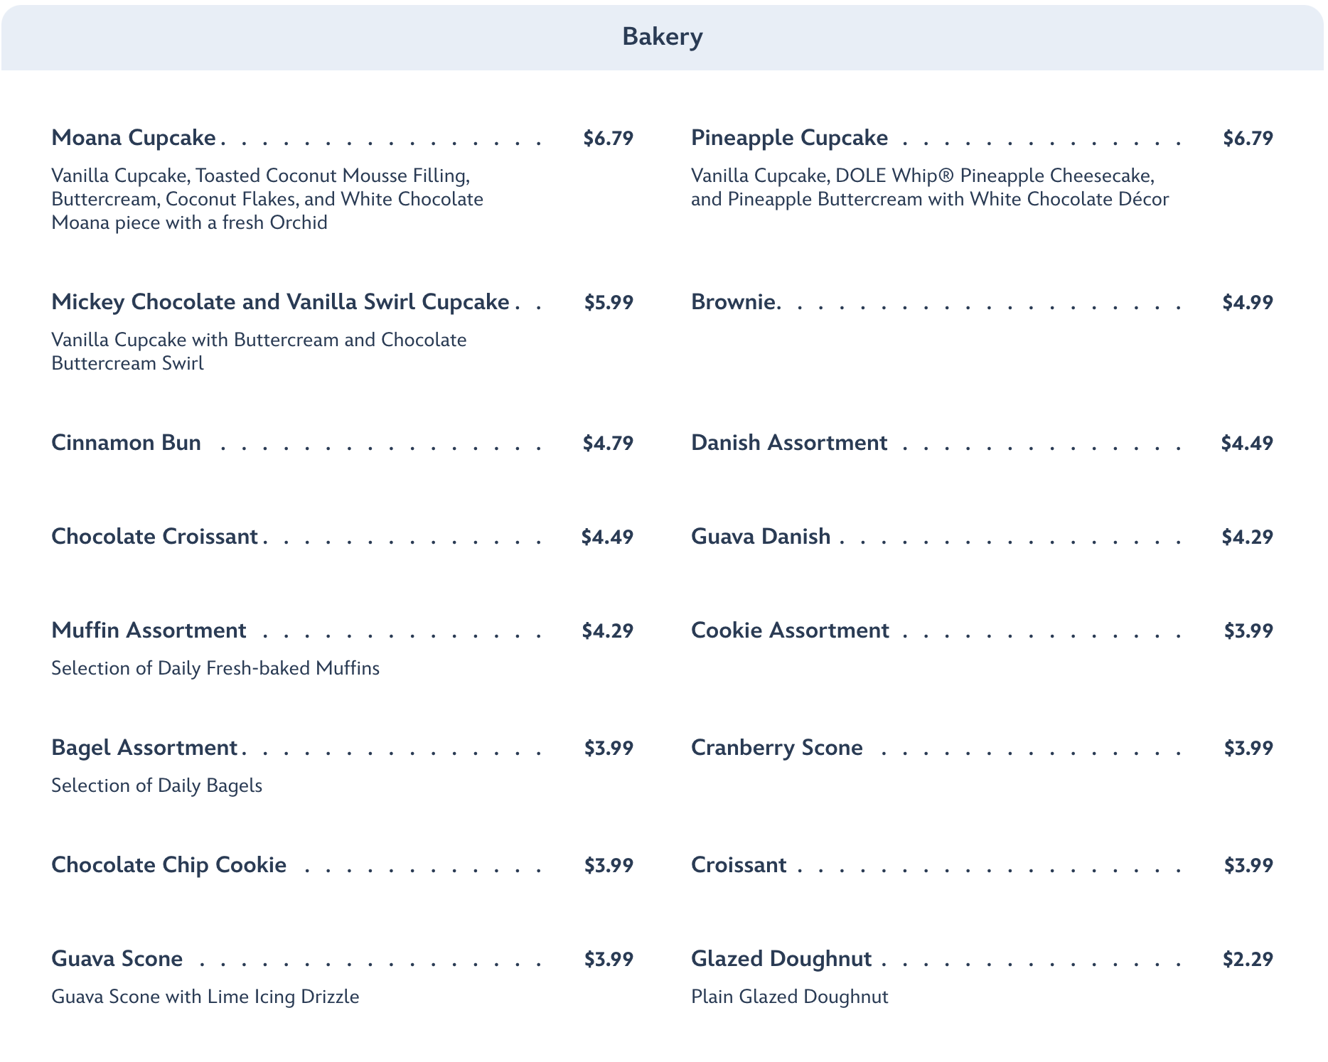Click the Guava Danish item name
Image resolution: width=1328 pixels, height=1062 pixels.
(x=761, y=537)
